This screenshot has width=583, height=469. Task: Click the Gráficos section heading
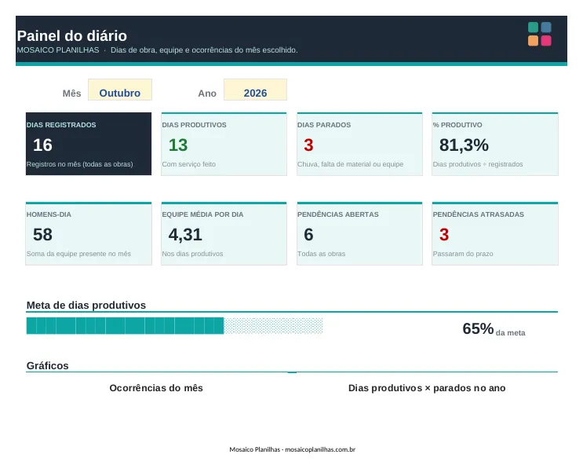coord(47,365)
